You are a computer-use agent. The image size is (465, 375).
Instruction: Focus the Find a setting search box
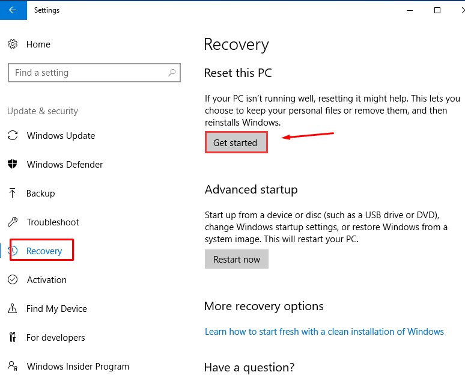87,73
